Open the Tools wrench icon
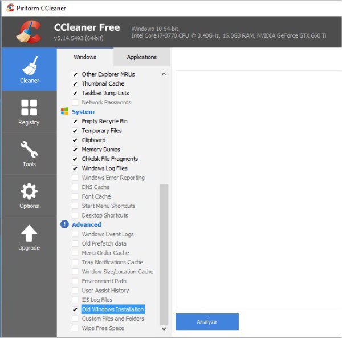The image size is (342, 338). pyautogui.click(x=28, y=149)
